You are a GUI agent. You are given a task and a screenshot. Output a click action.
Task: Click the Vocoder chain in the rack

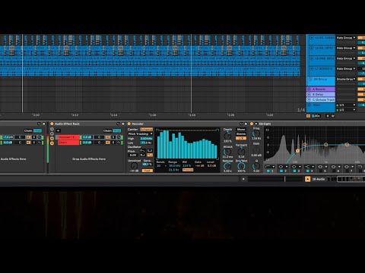[68, 137]
